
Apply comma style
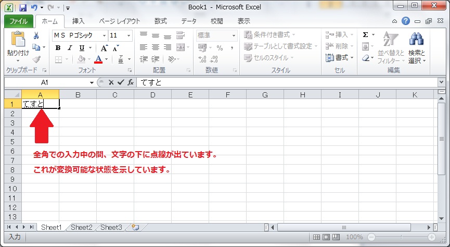tap(232, 48)
